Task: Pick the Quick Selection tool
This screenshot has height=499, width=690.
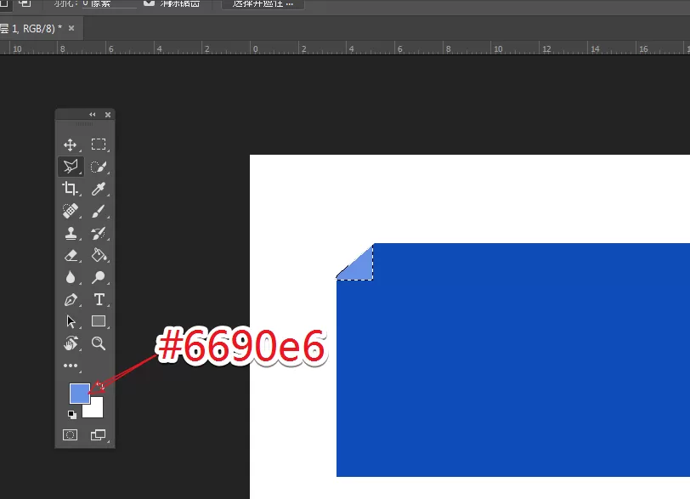Action: click(98, 167)
